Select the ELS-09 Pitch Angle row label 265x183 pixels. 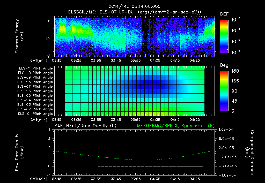coord(35,77)
